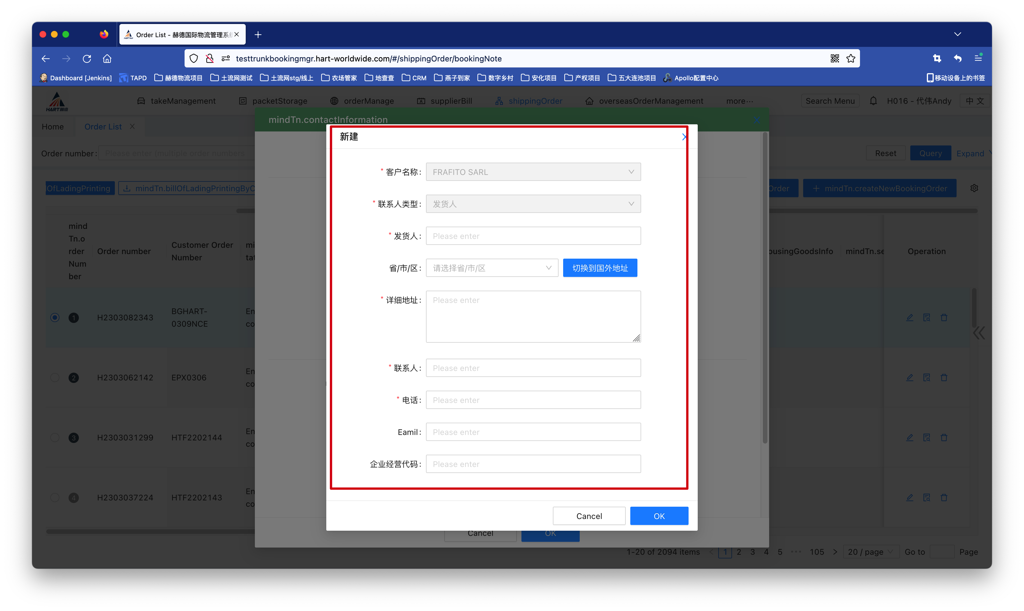
Task: Click delete trash icon for order H2303062142
Action: tap(944, 378)
